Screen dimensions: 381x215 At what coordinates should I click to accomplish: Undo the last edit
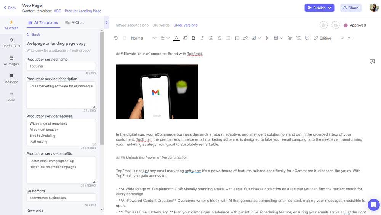pos(116,38)
